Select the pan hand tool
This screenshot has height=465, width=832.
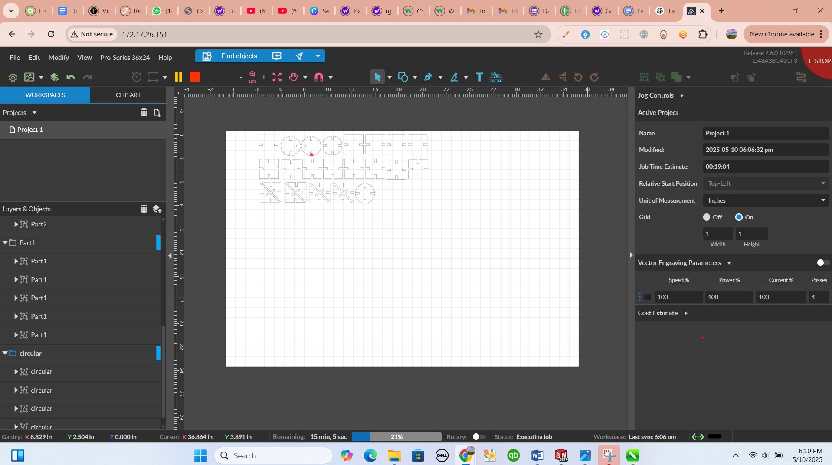pos(294,77)
